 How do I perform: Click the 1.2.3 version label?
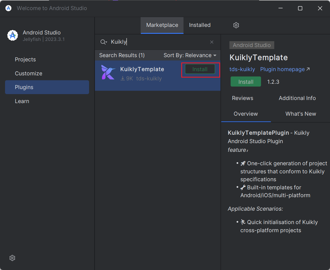(x=273, y=82)
